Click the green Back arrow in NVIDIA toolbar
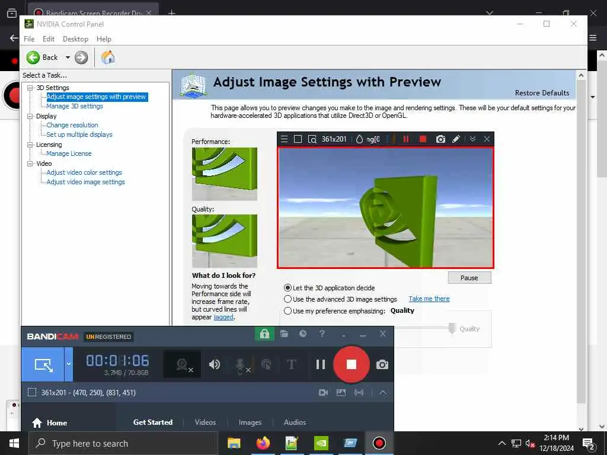Screen dimensions: 607x455 [x=33, y=57]
